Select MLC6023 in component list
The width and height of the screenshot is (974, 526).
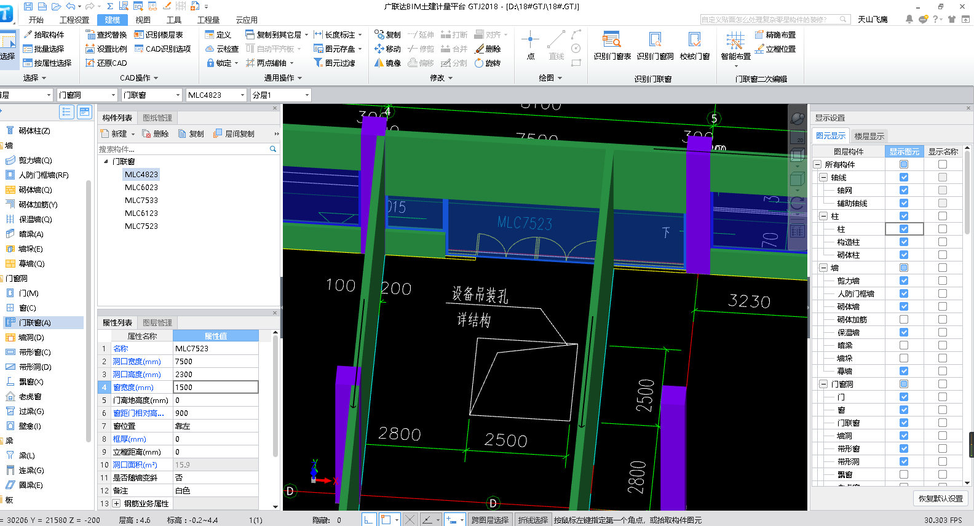(141, 187)
